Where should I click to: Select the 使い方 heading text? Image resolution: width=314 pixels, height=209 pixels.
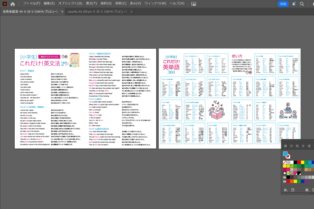[237, 56]
